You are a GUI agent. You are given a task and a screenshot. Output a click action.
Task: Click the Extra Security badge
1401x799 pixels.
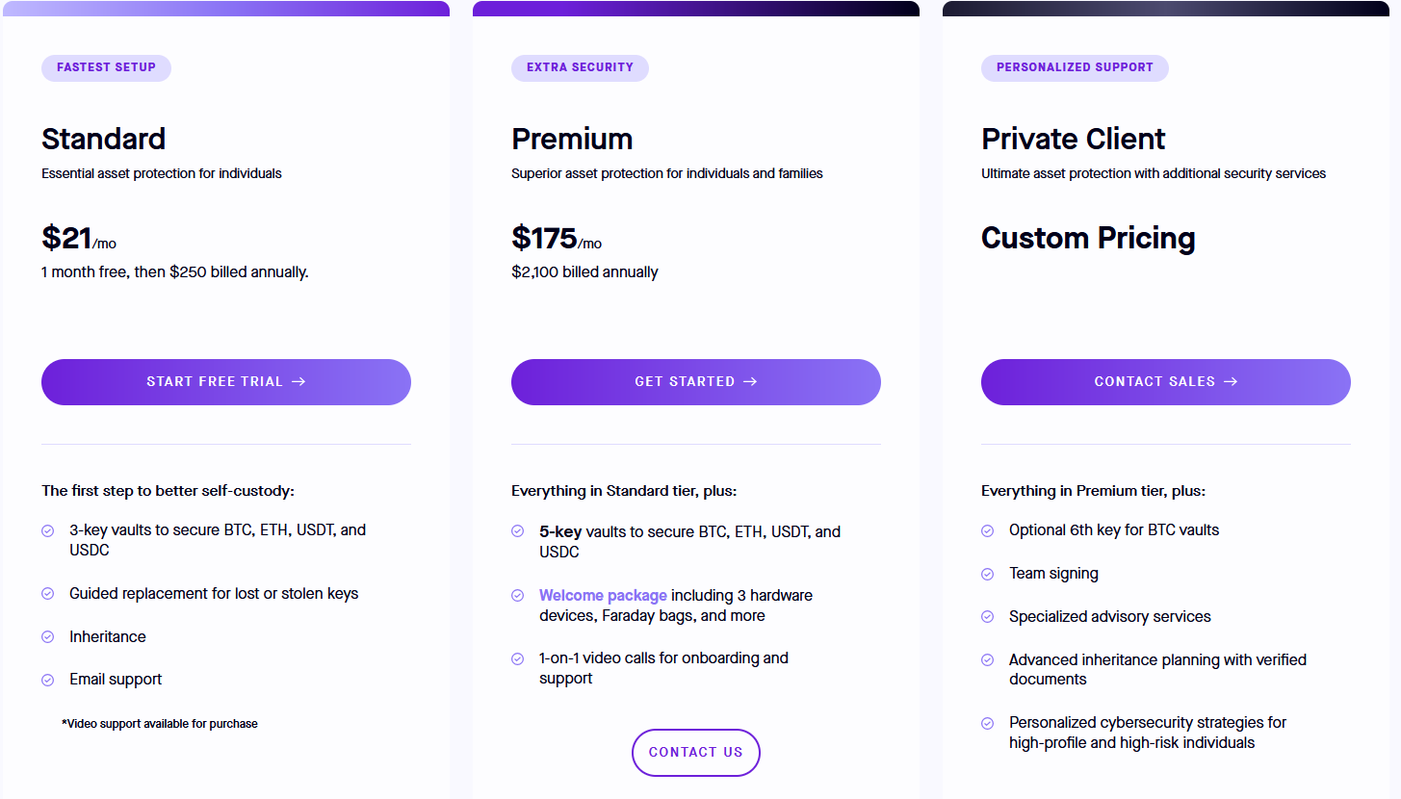tap(580, 67)
